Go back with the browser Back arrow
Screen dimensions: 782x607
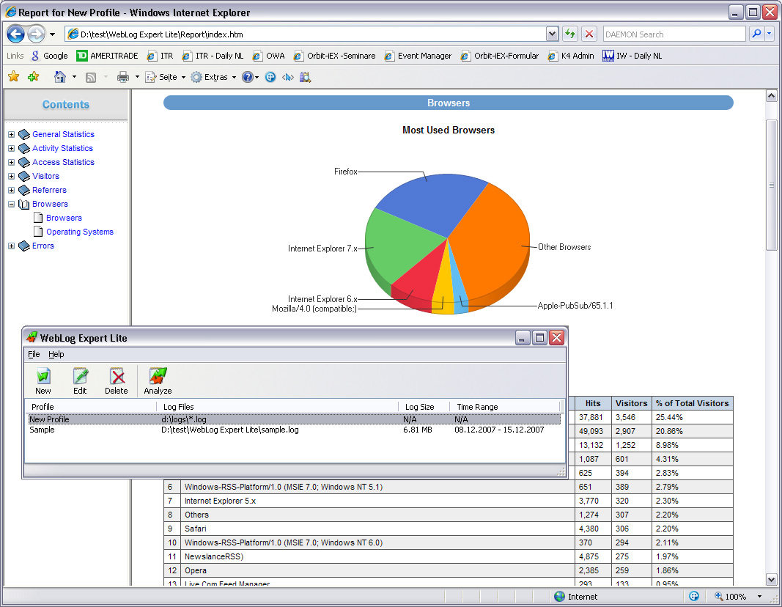click(x=15, y=34)
